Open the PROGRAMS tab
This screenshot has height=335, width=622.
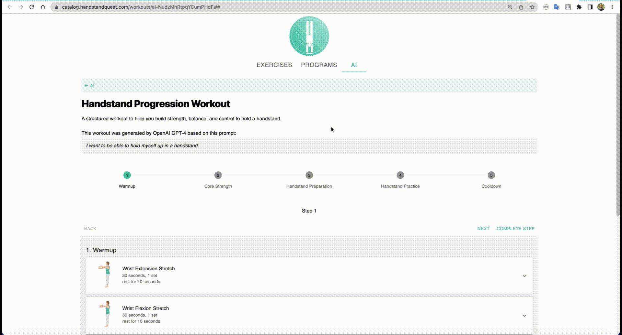(319, 65)
